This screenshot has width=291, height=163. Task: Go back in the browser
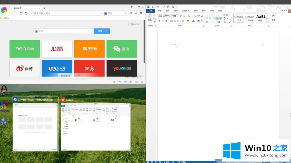click(12, 13)
